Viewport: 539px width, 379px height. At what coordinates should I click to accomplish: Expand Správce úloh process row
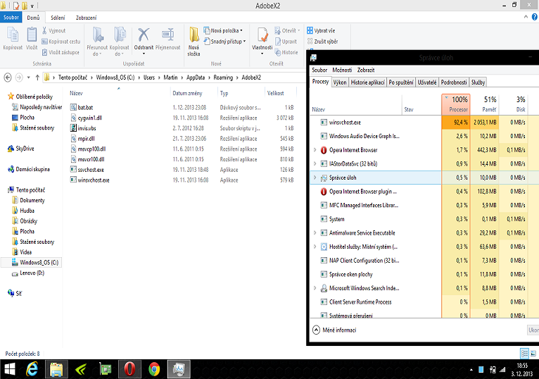(315, 178)
